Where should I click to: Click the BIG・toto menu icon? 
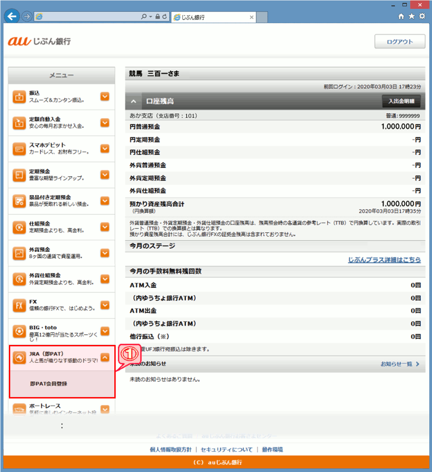[19, 332]
